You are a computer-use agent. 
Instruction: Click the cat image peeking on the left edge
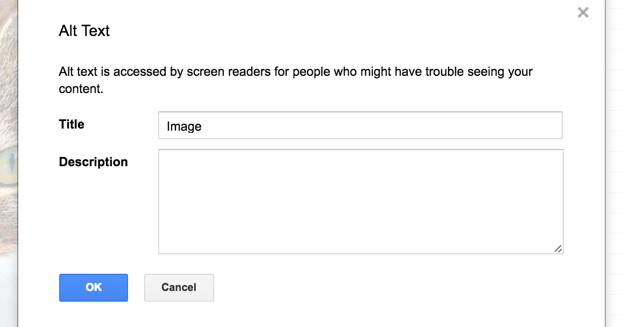pyautogui.click(x=8, y=161)
